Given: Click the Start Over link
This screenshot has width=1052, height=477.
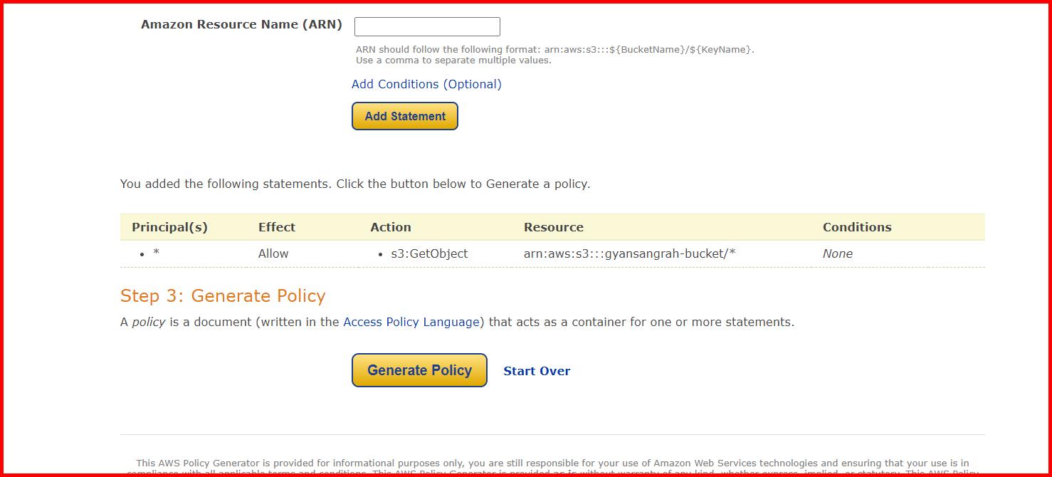Looking at the screenshot, I should [536, 370].
